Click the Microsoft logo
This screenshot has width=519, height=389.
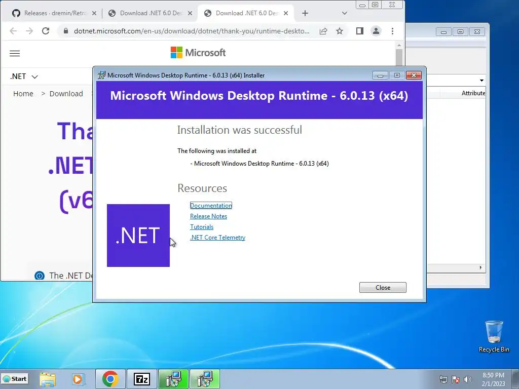[198, 53]
